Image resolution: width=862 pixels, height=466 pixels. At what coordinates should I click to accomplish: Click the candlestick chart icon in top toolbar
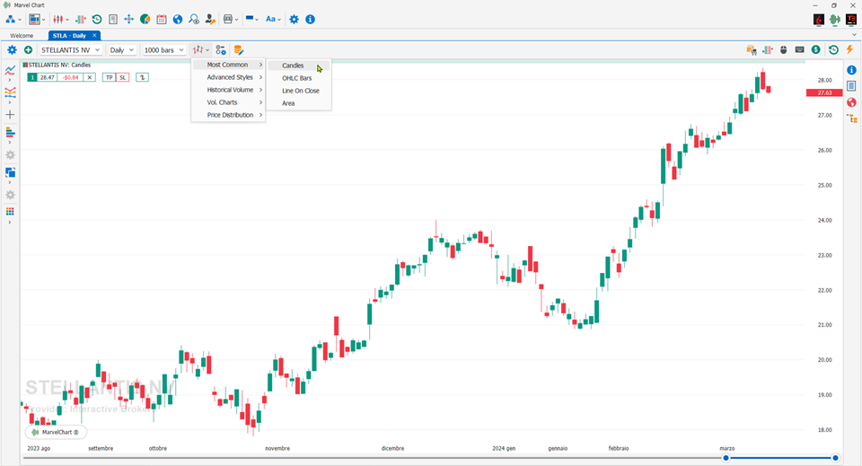coord(57,19)
